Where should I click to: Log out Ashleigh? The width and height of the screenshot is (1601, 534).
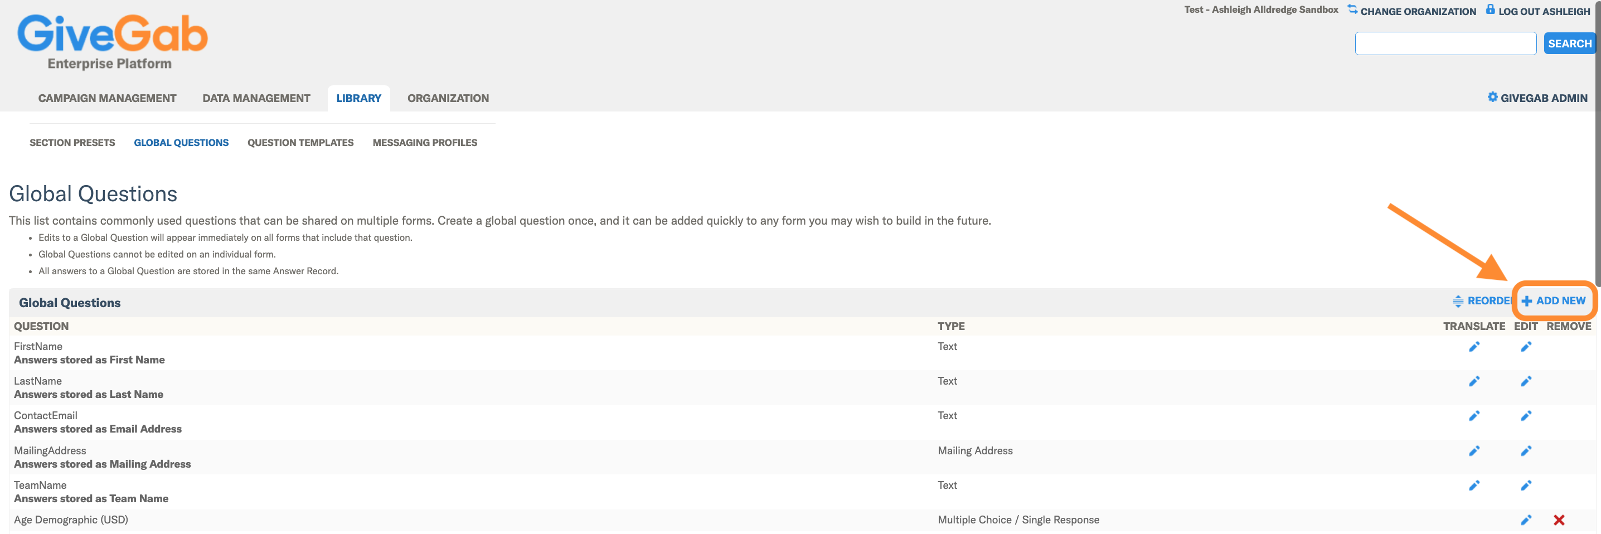(x=1537, y=11)
